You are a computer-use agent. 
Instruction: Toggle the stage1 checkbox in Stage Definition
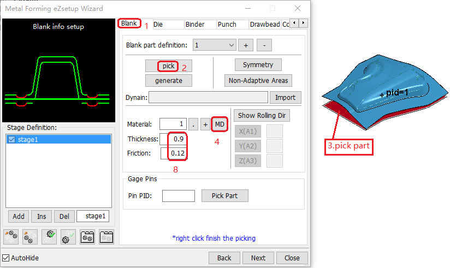pyautogui.click(x=12, y=139)
